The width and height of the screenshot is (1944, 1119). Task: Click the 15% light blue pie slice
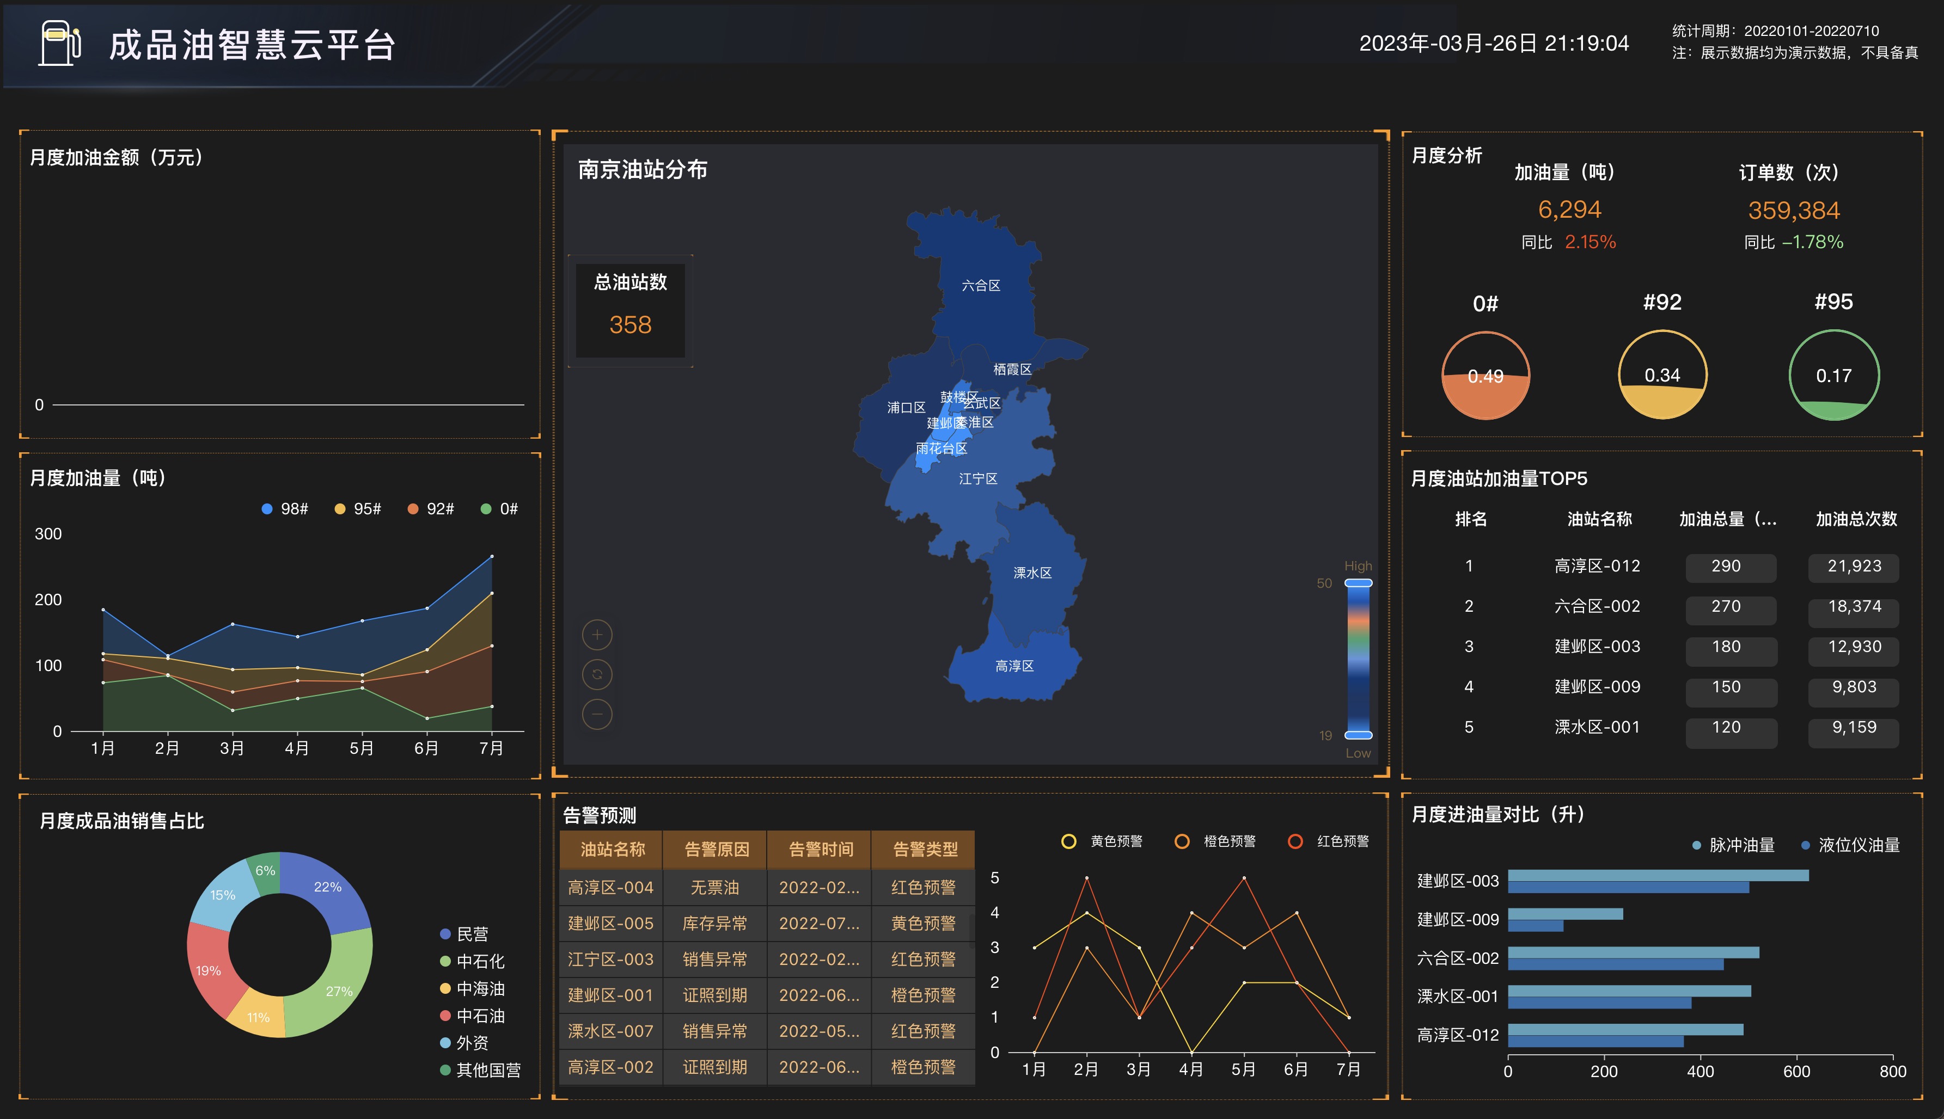click(223, 895)
